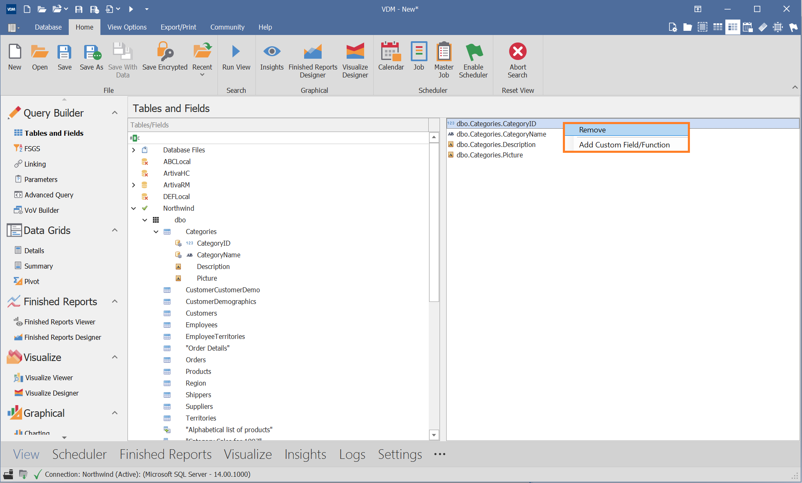Collapse the Northwind database node
This screenshot has width=802, height=483.
(x=134, y=208)
